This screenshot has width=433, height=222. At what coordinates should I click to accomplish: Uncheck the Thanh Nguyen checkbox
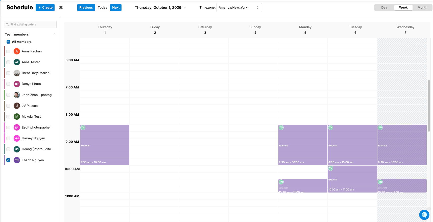[8, 160]
